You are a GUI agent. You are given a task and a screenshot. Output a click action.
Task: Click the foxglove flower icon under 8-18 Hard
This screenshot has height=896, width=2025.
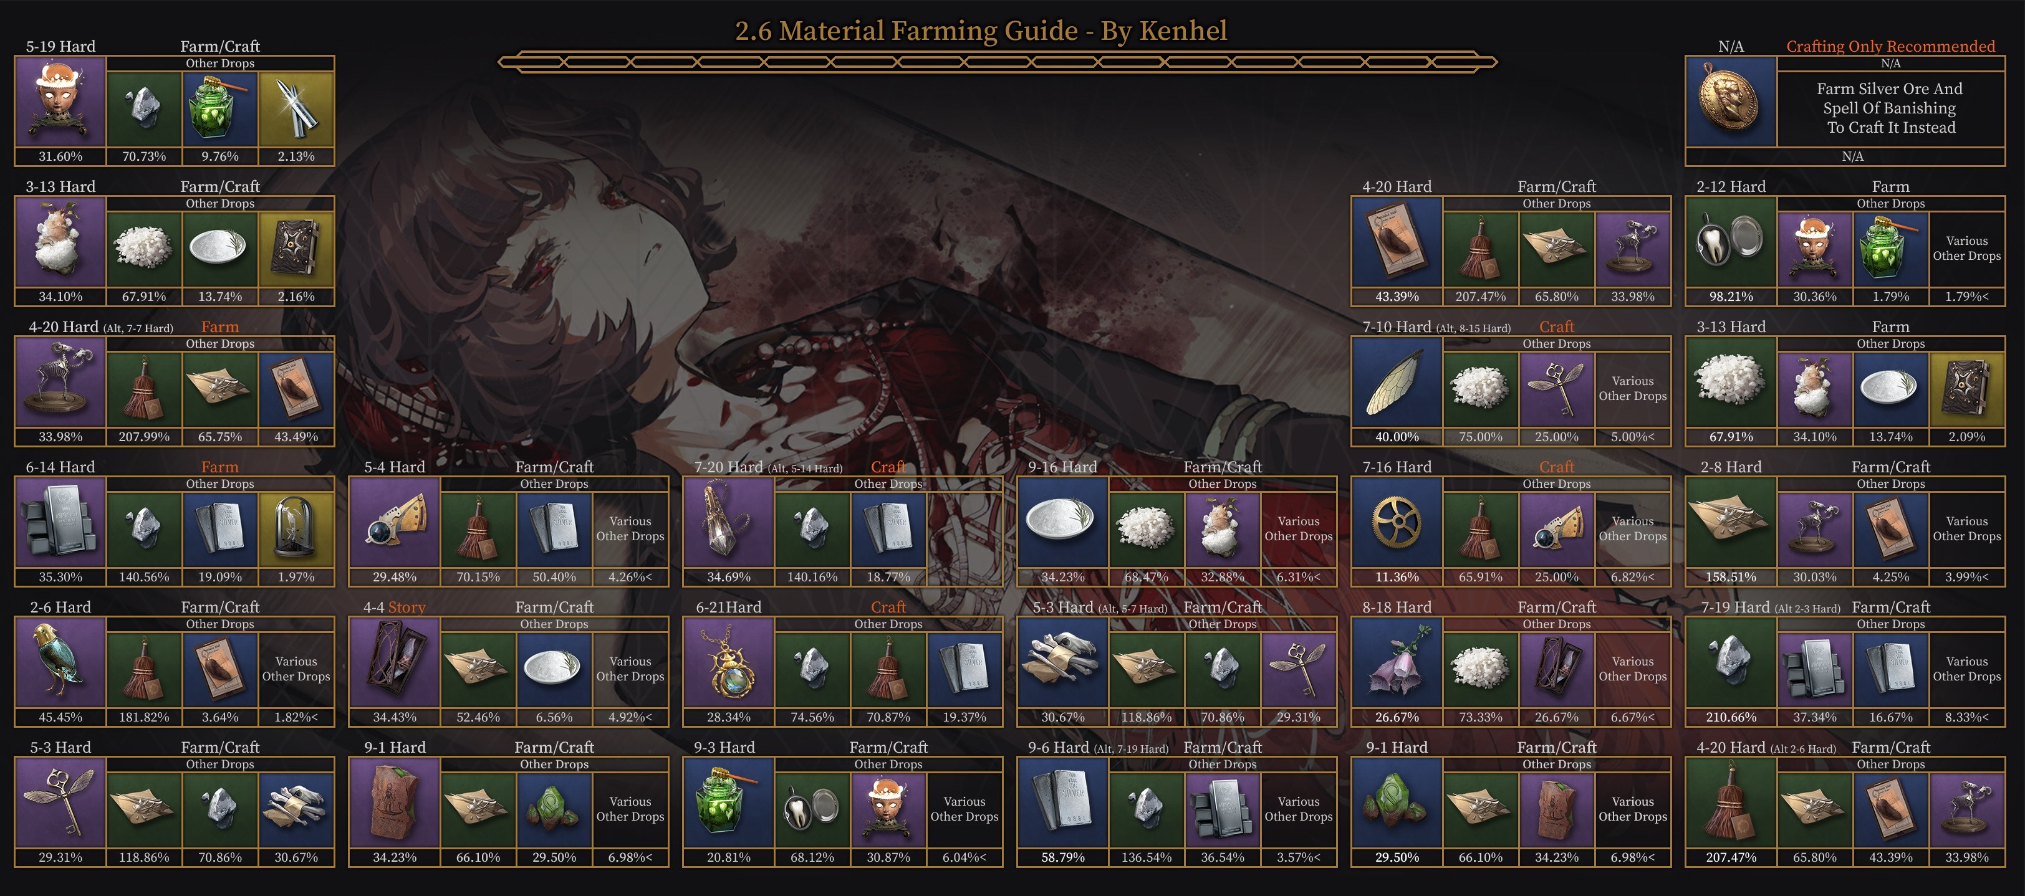pyautogui.click(x=1397, y=662)
